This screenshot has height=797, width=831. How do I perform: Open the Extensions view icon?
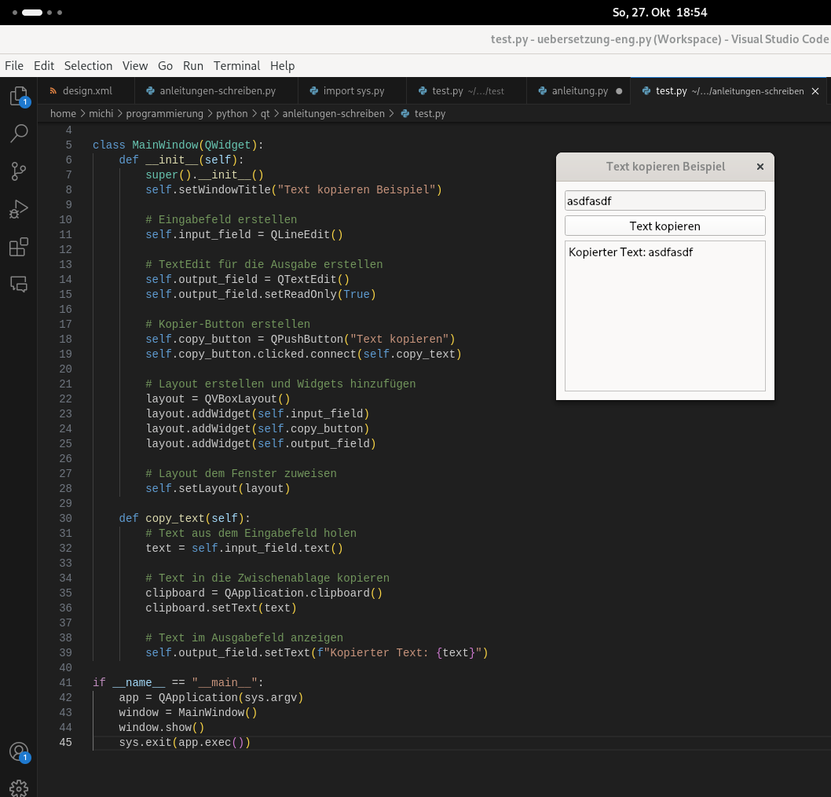pyautogui.click(x=19, y=247)
